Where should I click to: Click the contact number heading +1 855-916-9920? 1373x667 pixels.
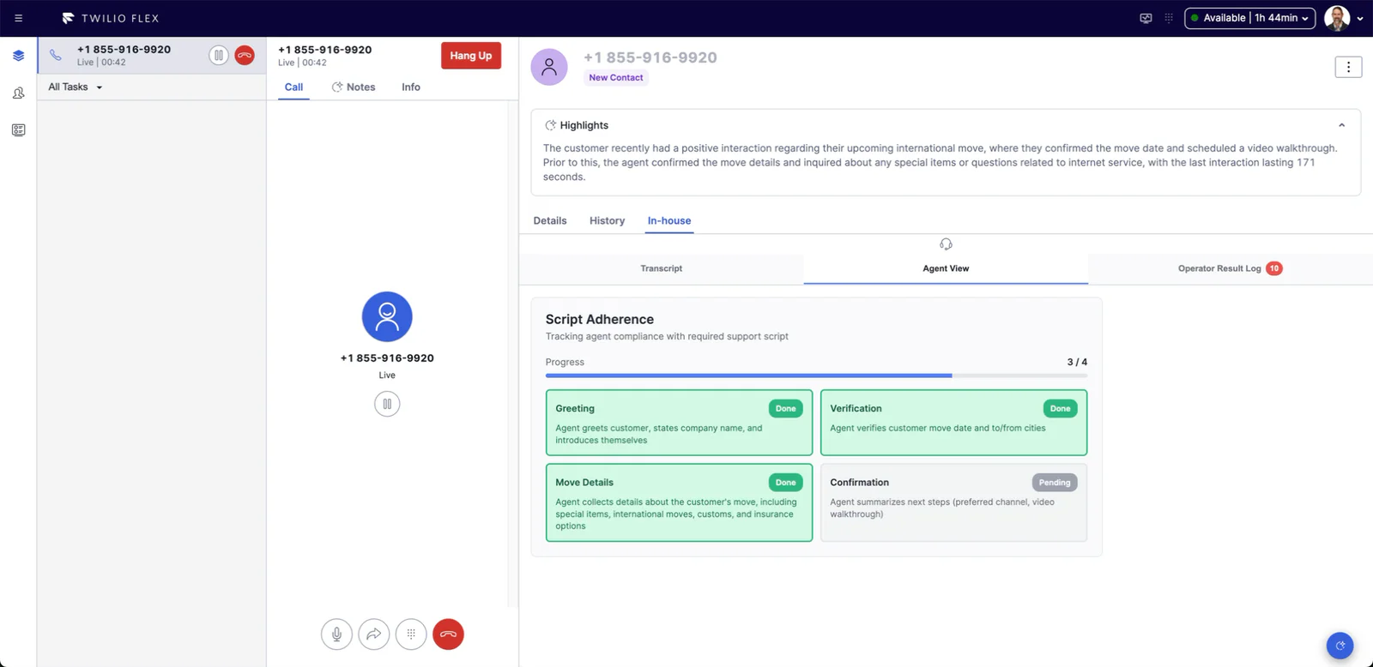point(650,57)
